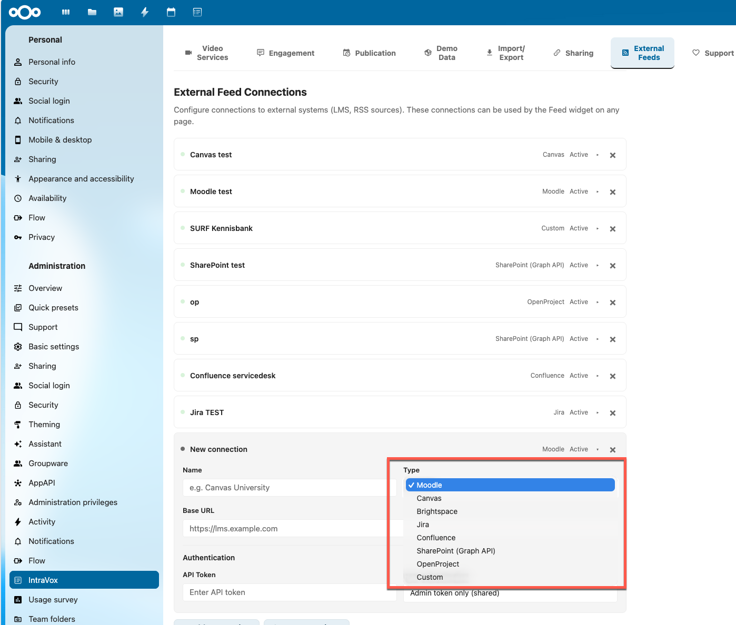This screenshot has height=625, width=736.
Task: Choose OpenProject in the Type dropdown
Action: [x=510, y=564]
